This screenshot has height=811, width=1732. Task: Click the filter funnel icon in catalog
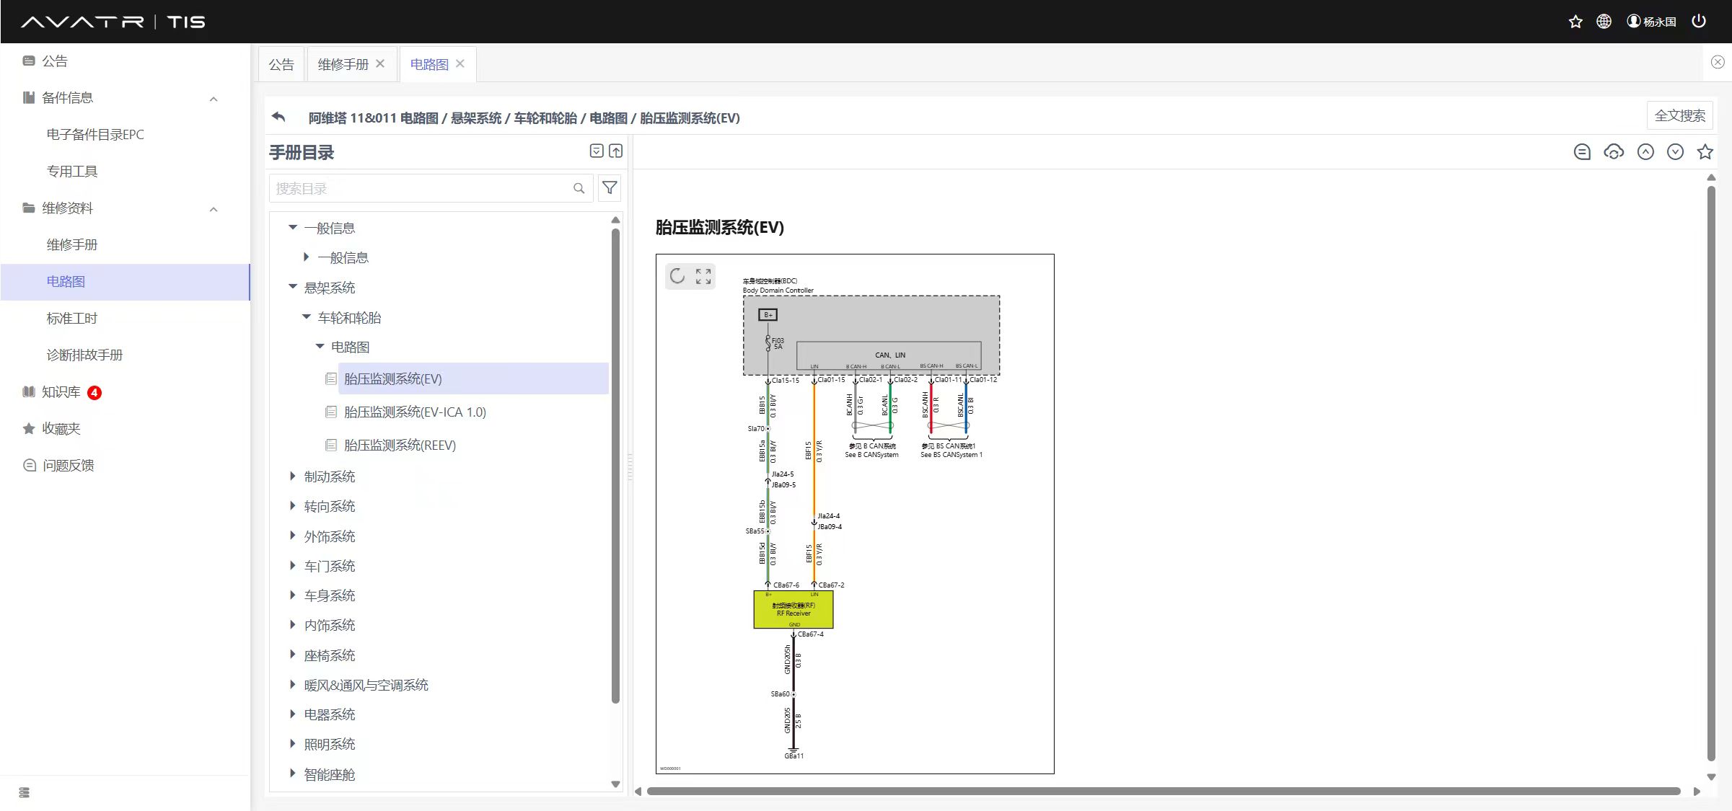610,188
